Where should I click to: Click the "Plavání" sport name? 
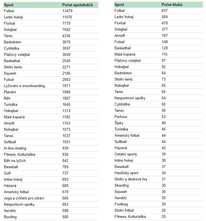point(10,92)
